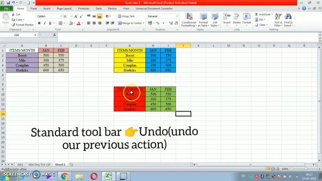Switch to the Data ribbon tab
The height and width of the screenshot is (181, 322).
(x=99, y=9)
